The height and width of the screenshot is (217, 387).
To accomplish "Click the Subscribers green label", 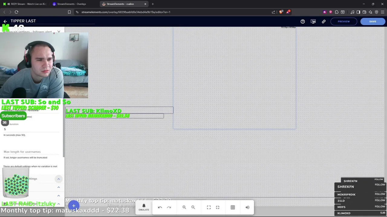I will coord(13,116).
